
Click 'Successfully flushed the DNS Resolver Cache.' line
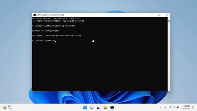(57, 36)
